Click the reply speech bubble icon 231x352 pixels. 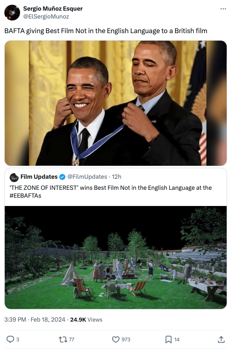tap(10, 339)
